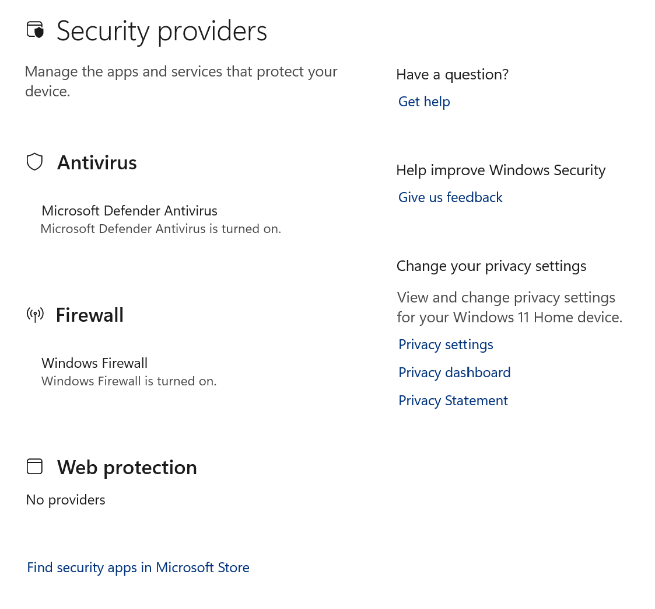Click the No providers text
The height and width of the screenshot is (609, 655).
(x=66, y=500)
